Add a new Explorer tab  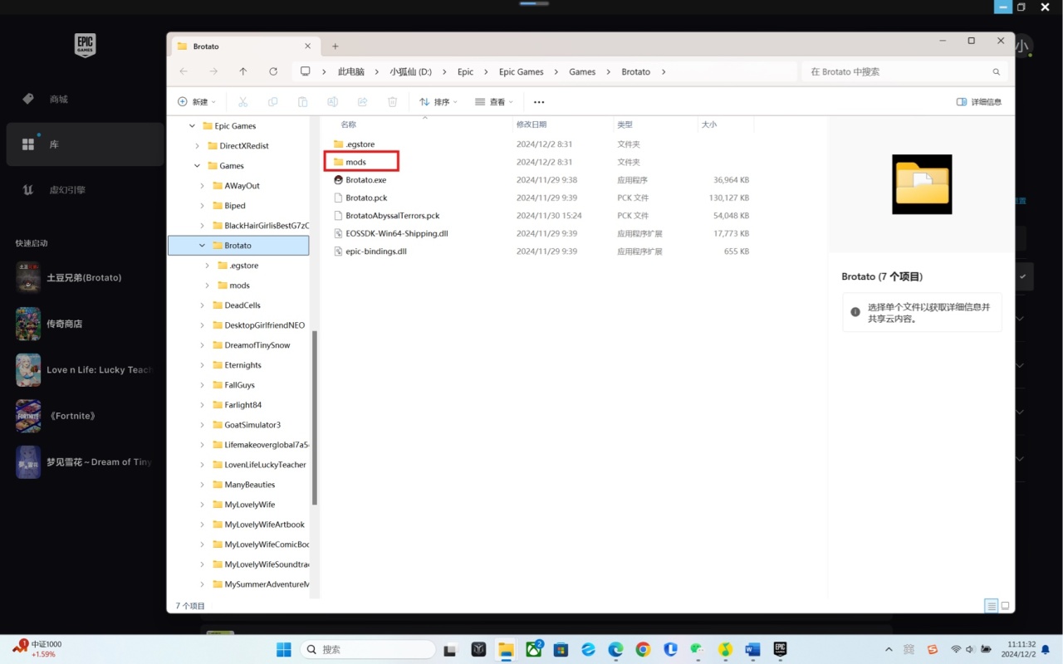pyautogui.click(x=336, y=46)
